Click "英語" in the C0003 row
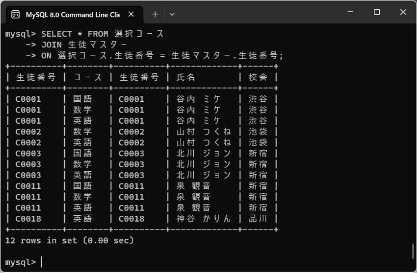 click(x=83, y=175)
